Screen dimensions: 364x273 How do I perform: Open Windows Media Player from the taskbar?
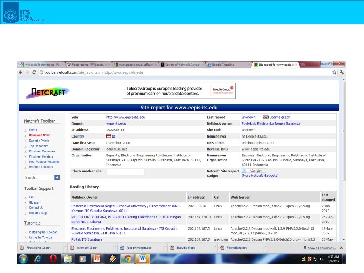point(82,259)
